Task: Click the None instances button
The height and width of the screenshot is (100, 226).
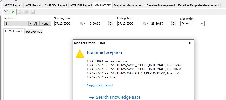Action: click(45, 24)
